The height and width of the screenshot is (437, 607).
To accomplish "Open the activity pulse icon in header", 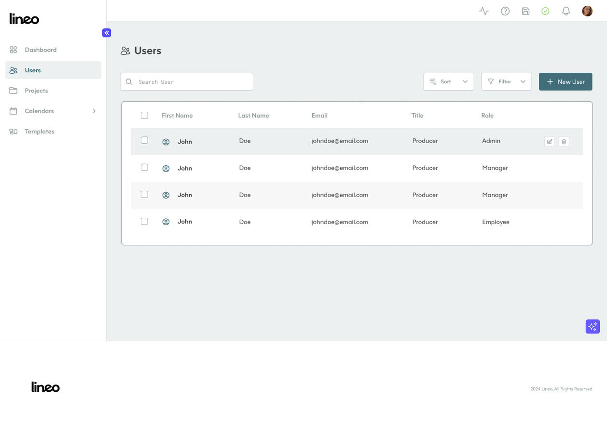I will coord(484,11).
